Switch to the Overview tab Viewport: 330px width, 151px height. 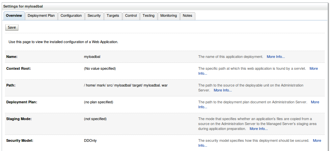click(x=14, y=16)
